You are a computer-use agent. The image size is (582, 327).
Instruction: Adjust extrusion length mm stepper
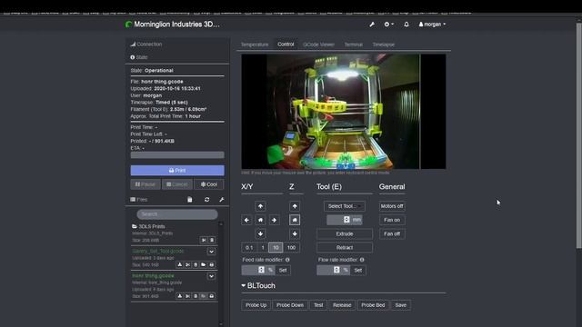click(x=346, y=220)
